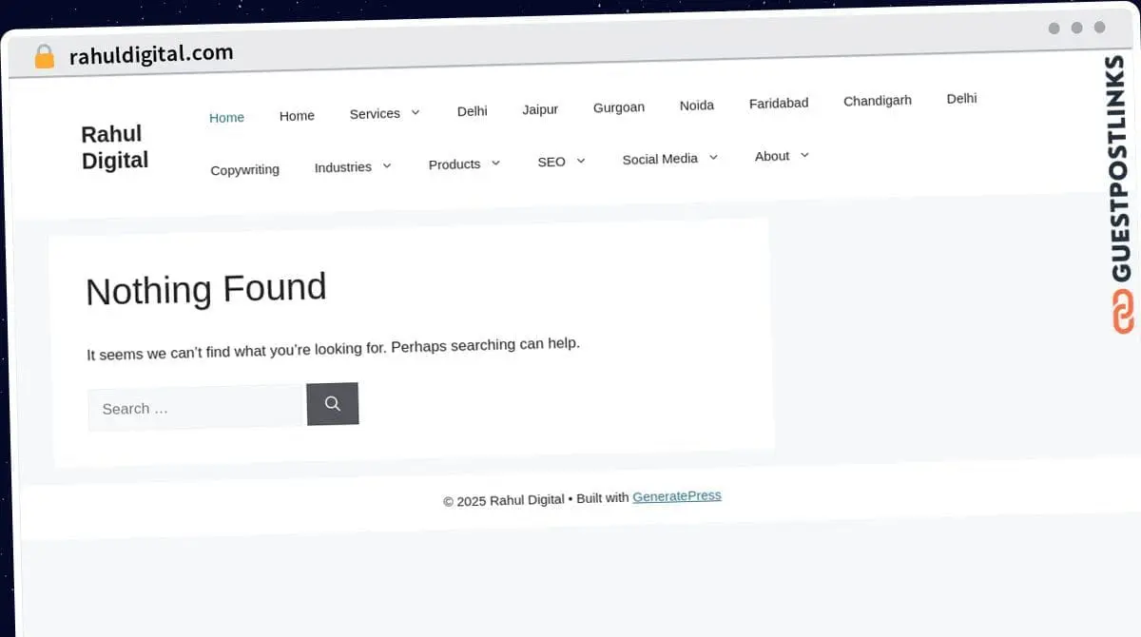Image resolution: width=1141 pixels, height=637 pixels.
Task: Open the second Home menu item in black
Action: coord(297,116)
